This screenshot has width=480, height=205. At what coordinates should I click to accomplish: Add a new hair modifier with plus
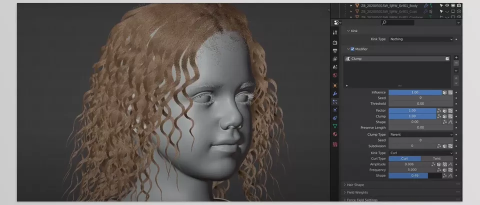(456, 57)
